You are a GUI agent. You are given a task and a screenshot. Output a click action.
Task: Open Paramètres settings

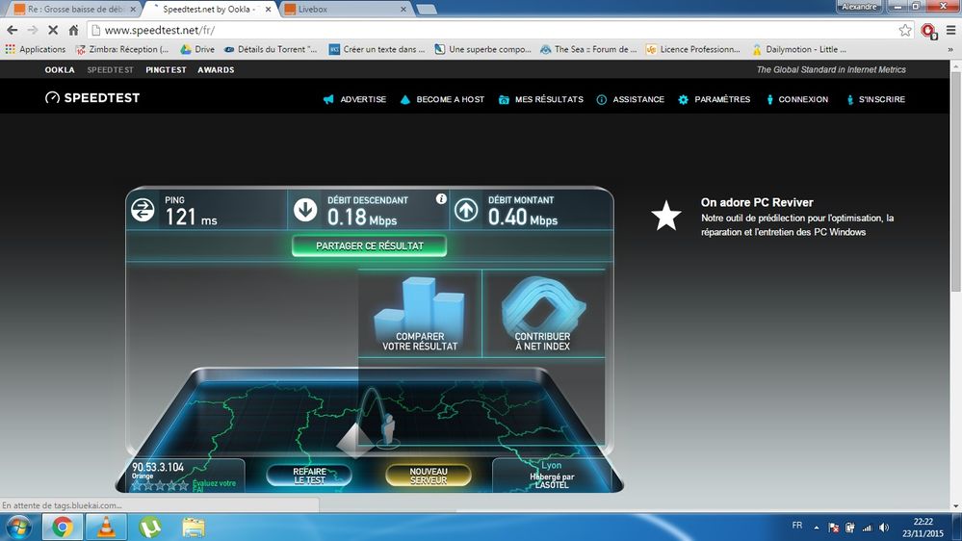[x=715, y=99]
